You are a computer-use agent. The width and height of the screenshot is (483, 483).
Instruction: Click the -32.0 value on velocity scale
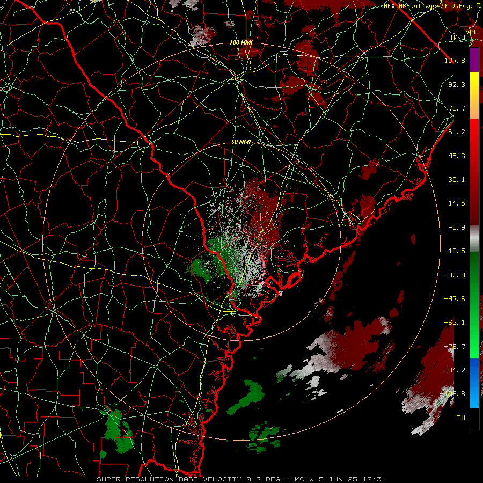pyautogui.click(x=455, y=275)
